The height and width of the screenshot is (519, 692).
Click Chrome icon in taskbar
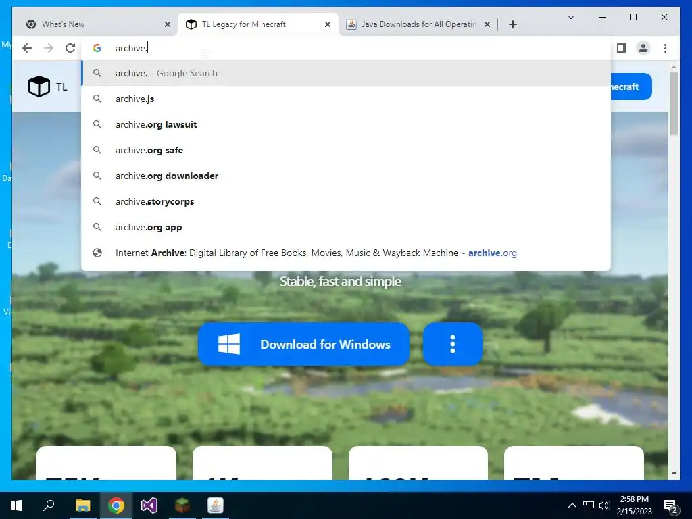pos(116,505)
